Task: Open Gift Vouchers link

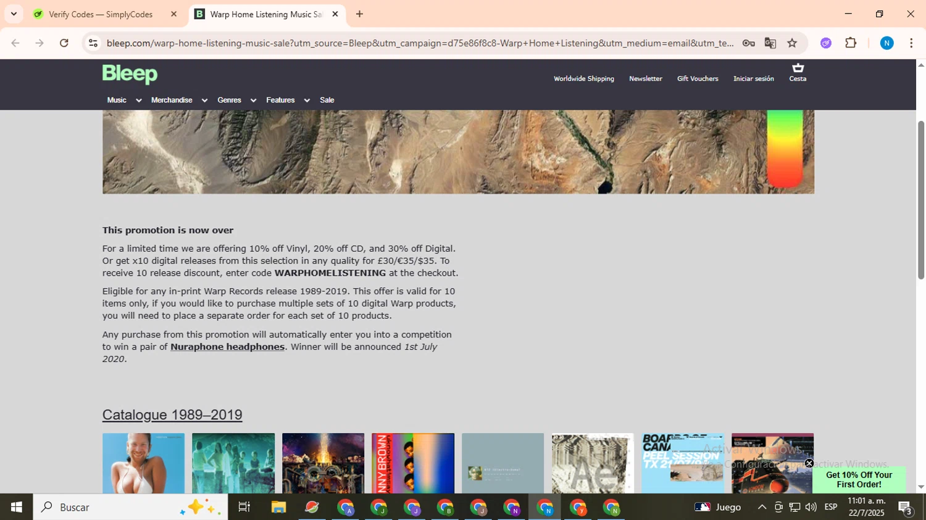Action: click(698, 78)
